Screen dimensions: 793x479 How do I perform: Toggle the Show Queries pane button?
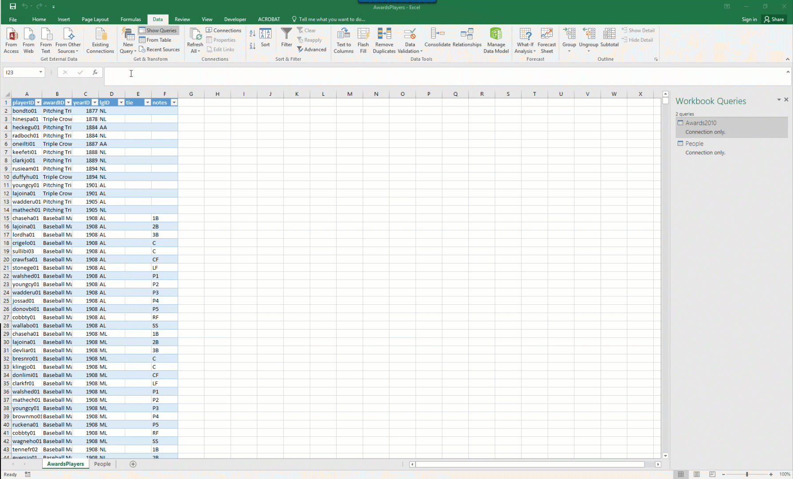pyautogui.click(x=158, y=30)
